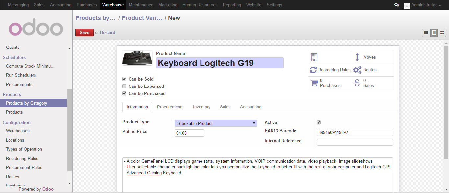
Task: Focus the Internal Reference input field
Action: tap(355, 142)
